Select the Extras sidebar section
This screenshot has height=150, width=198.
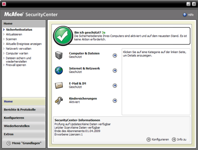tap(24, 134)
